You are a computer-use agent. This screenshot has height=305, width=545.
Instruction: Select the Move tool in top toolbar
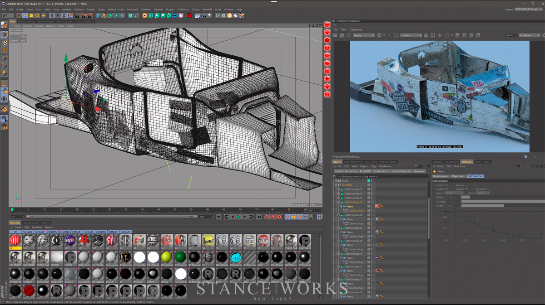tap(25, 15)
